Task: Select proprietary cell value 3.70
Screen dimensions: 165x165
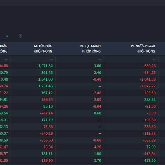Action: click(98, 161)
